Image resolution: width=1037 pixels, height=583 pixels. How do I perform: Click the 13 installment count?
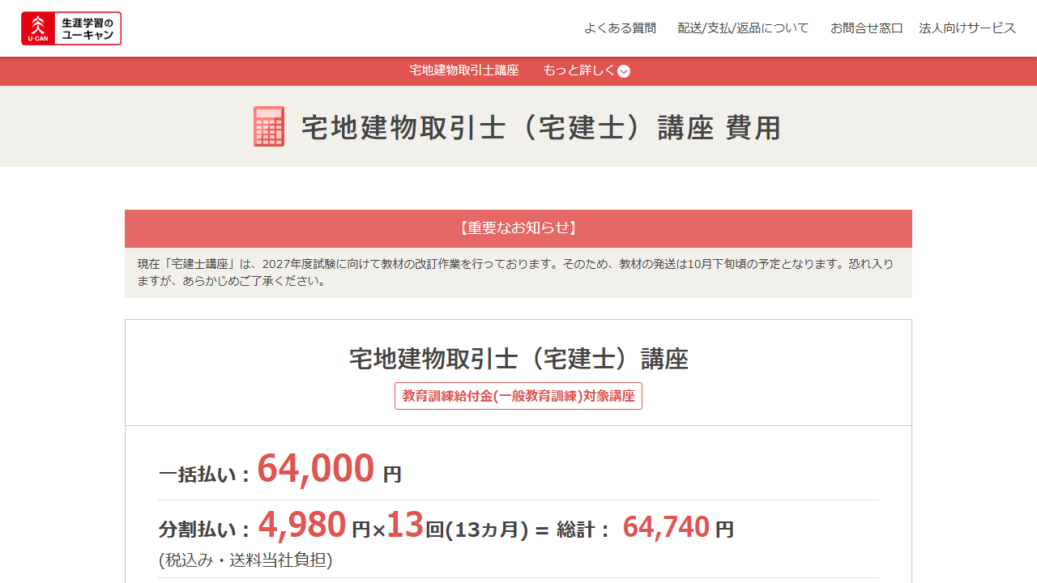[x=405, y=526]
